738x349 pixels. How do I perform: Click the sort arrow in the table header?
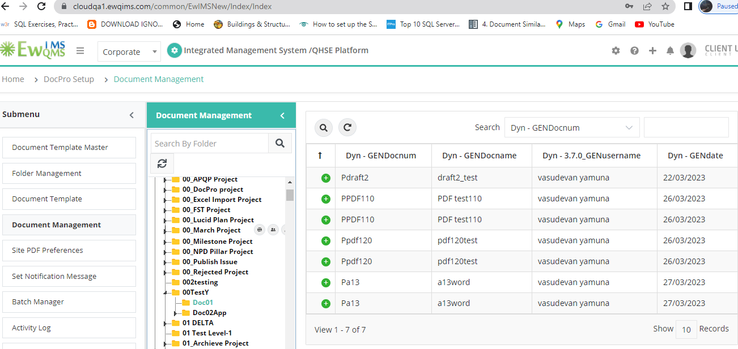coord(320,156)
